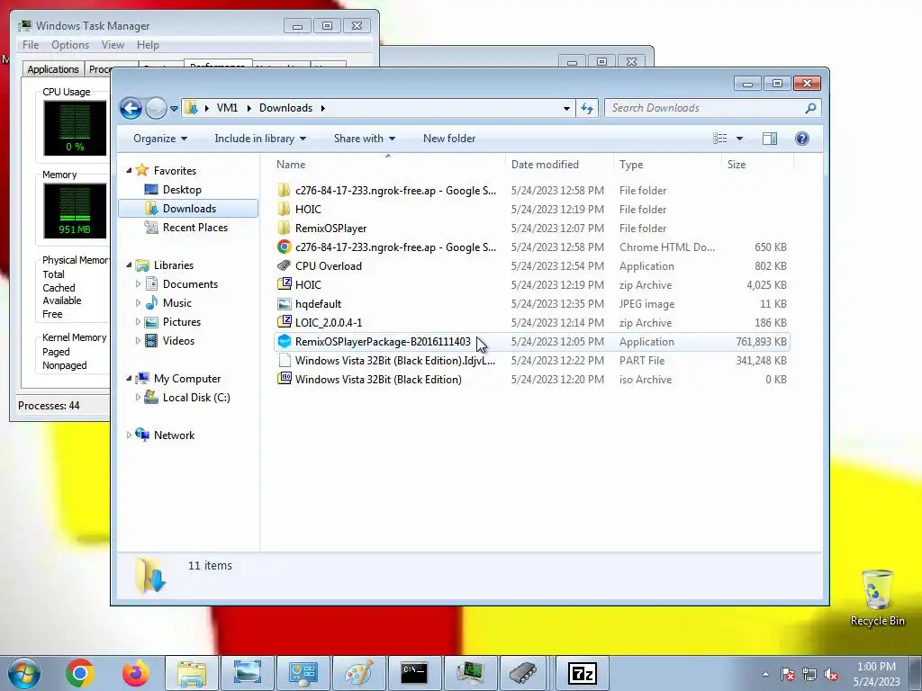
Task: Open the Organize menu
Action: pos(160,139)
